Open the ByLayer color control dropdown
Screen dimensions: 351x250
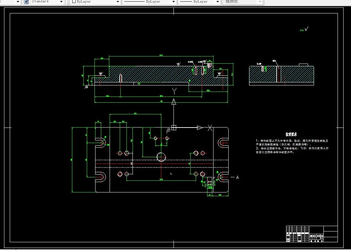point(96,2)
